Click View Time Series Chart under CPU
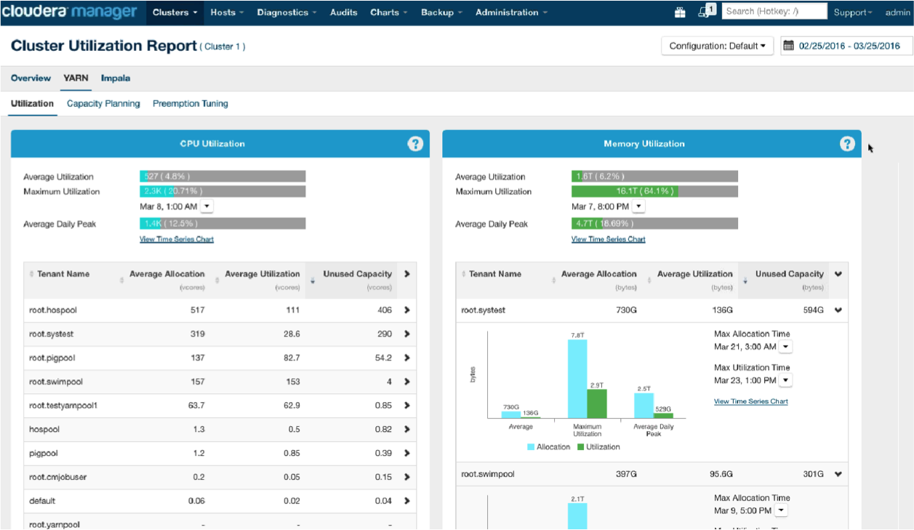The image size is (914, 530). (x=177, y=239)
